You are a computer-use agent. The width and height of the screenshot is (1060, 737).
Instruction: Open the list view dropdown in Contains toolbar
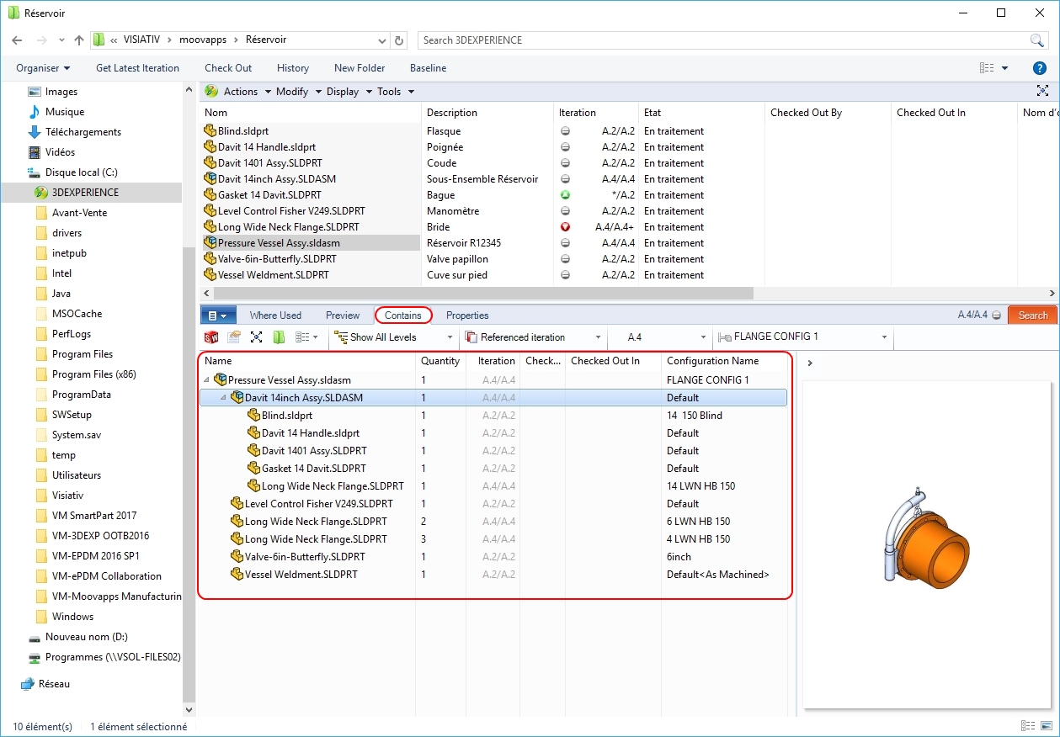click(x=306, y=337)
